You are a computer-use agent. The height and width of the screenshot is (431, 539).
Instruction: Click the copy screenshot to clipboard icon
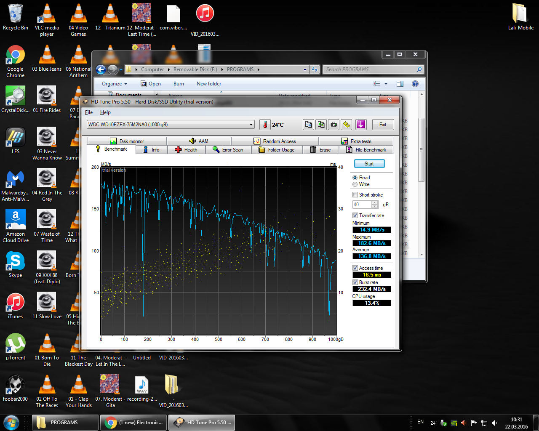[x=321, y=125]
